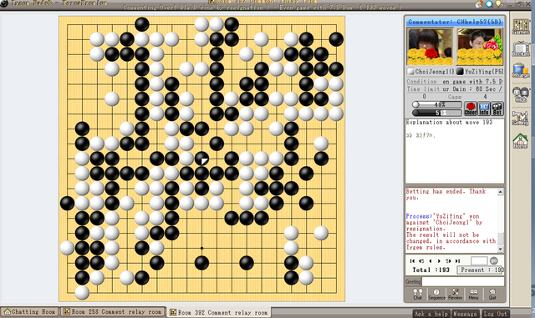The image size is (535, 318).
Task: Open the Sequence icon button
Action: click(x=436, y=294)
